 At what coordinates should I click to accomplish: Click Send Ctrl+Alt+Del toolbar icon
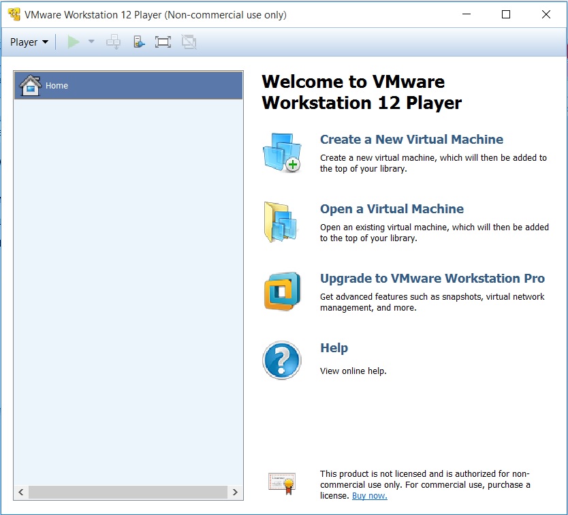[113, 42]
